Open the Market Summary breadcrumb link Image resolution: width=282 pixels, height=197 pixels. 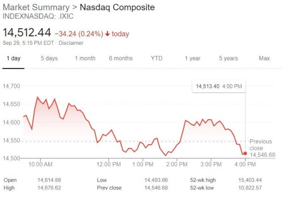pos(36,7)
